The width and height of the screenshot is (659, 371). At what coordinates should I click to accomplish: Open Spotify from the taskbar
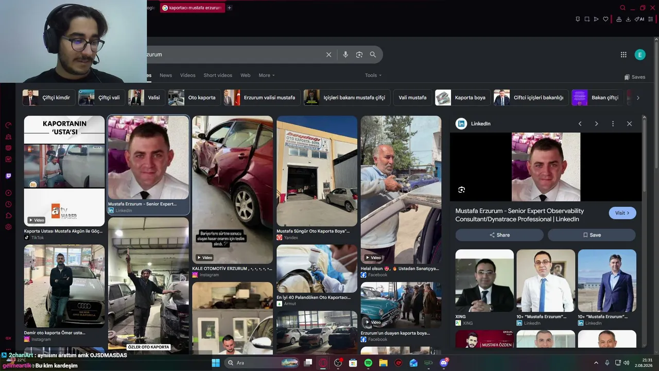click(x=368, y=363)
